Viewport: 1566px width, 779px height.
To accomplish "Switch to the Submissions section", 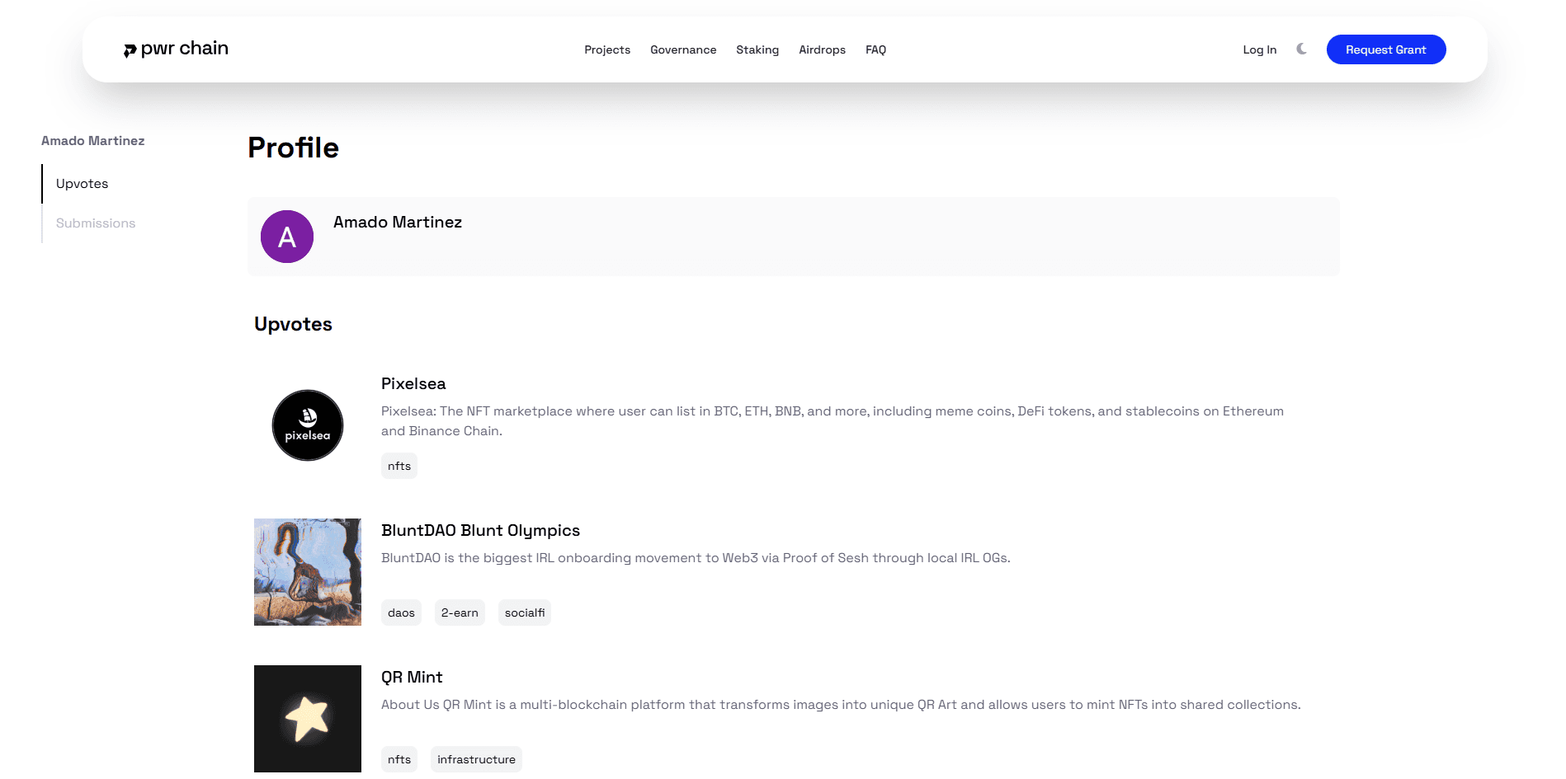I will 95,223.
